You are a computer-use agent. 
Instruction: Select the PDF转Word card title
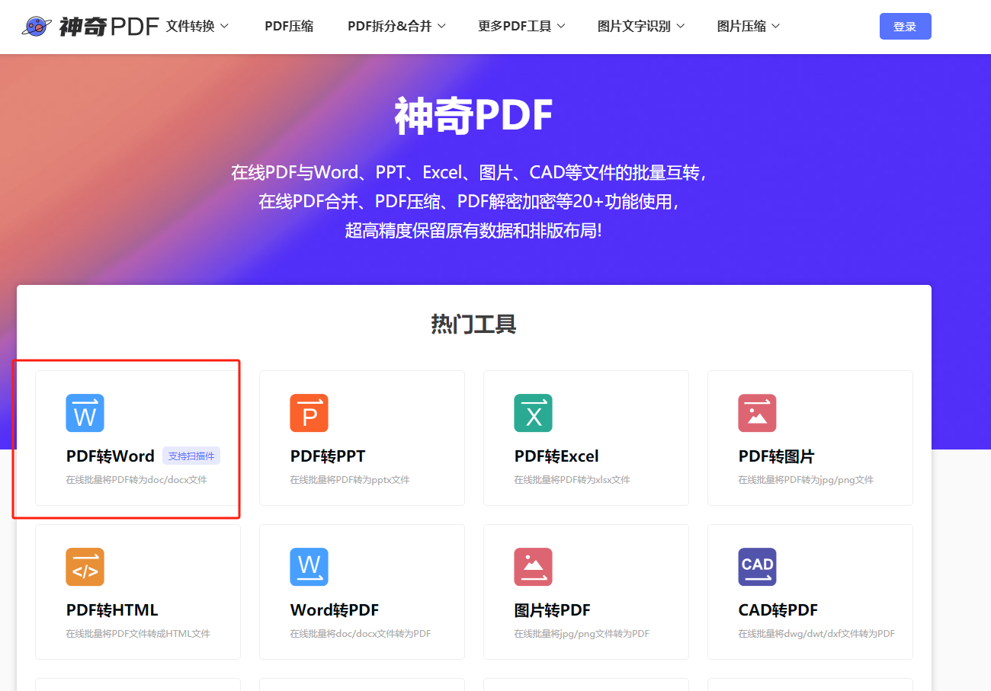pyautogui.click(x=111, y=456)
